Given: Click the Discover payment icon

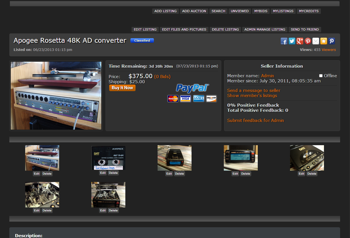Looking at the screenshot, I should pos(211,98).
